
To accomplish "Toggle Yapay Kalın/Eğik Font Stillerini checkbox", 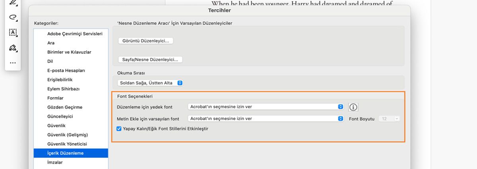I will [119, 129].
